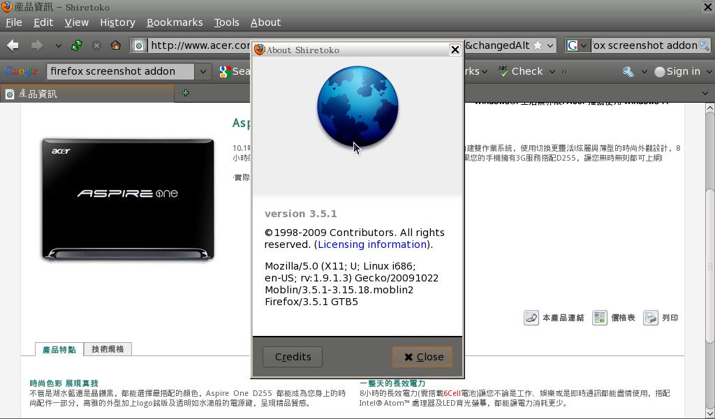Click the vertical scrollbar thumb
Viewport: 715px width, 419px height.
[x=710, y=265]
